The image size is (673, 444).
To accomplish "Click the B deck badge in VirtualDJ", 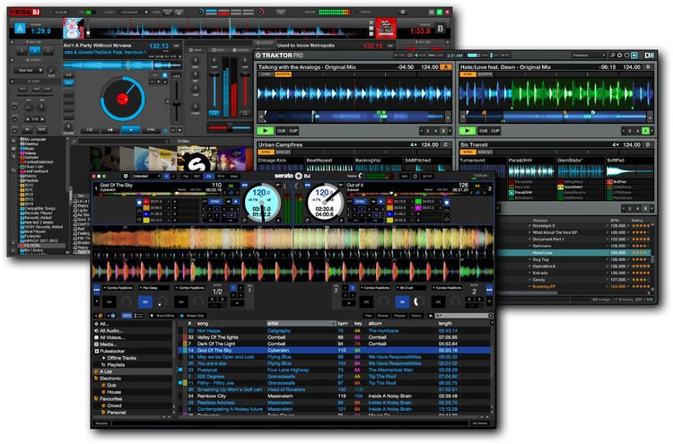I will (441, 29).
